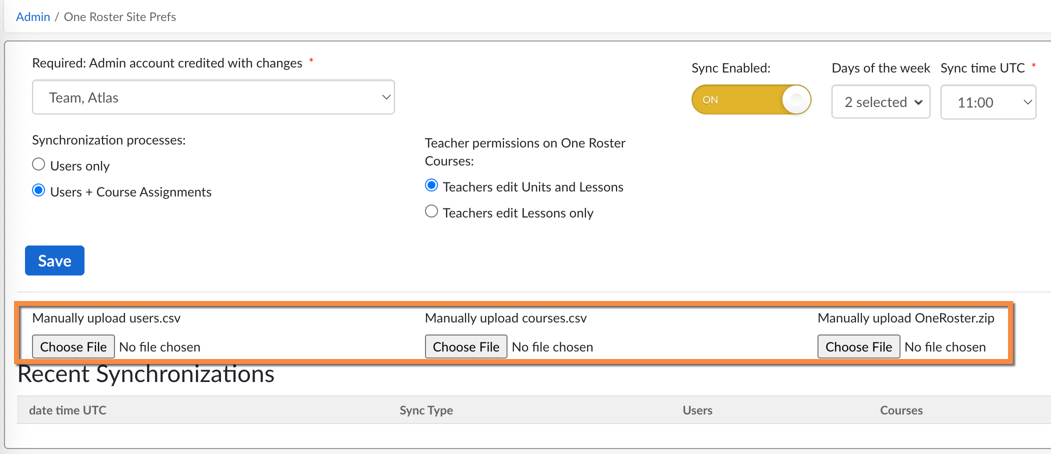This screenshot has width=1051, height=454.
Task: Click Choose File for users.csv upload
Action: click(x=73, y=347)
